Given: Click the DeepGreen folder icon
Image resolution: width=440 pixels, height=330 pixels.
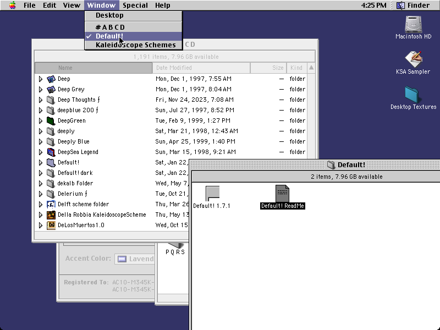Looking at the screenshot, I should [51, 120].
